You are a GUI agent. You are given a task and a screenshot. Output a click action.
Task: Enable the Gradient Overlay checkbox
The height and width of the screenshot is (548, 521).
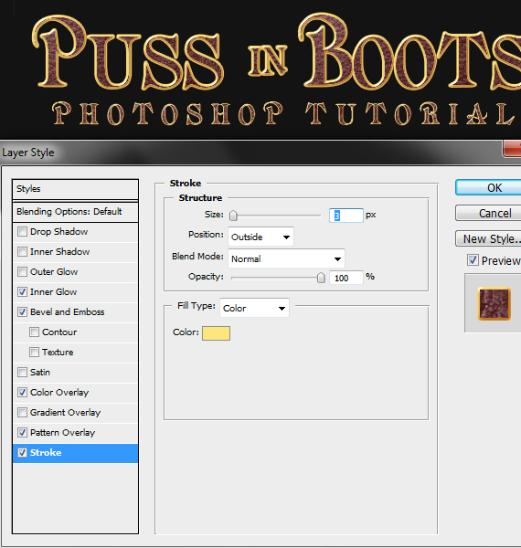pyautogui.click(x=22, y=413)
